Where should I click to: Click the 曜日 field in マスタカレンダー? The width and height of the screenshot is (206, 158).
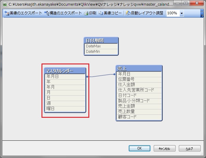pyautogui.click(x=65, y=109)
